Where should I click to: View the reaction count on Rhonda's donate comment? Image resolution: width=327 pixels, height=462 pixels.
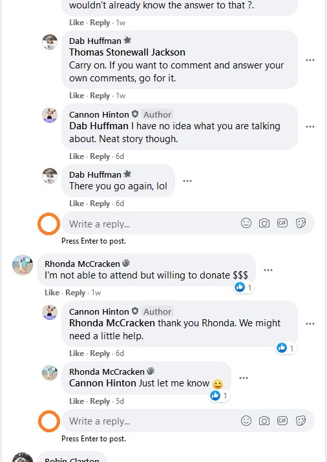[244, 288]
